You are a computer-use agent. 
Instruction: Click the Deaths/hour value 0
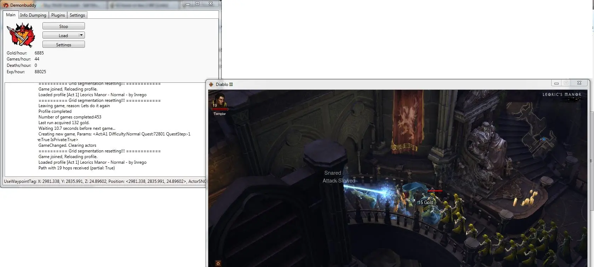pos(36,65)
